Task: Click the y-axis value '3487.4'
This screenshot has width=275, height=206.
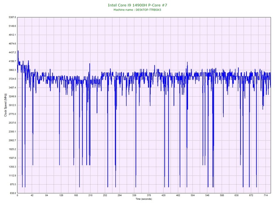Action: (12, 88)
